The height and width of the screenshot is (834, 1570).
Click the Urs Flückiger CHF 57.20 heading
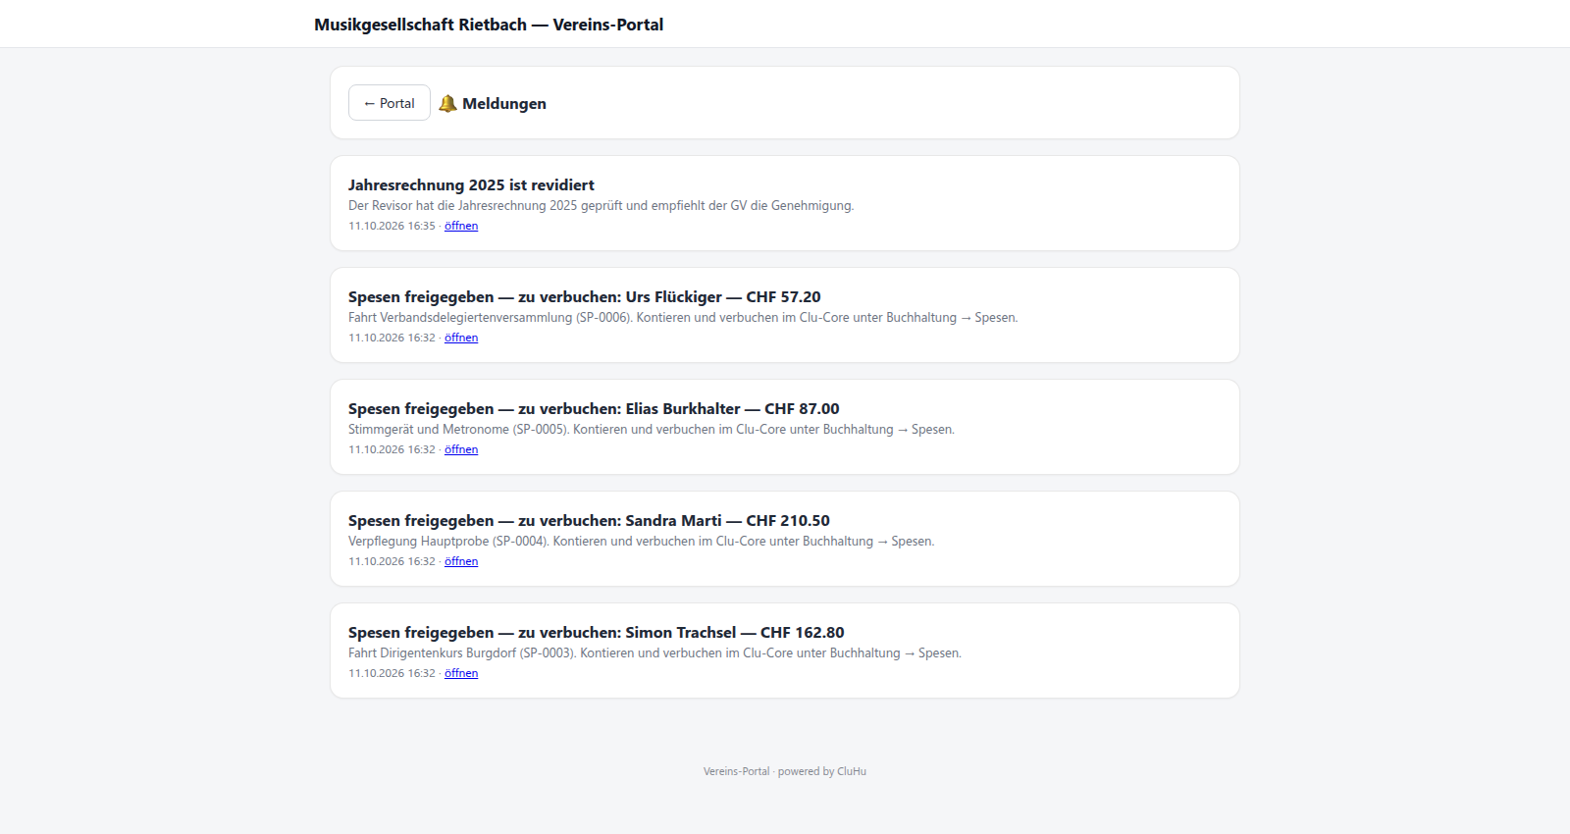point(585,296)
